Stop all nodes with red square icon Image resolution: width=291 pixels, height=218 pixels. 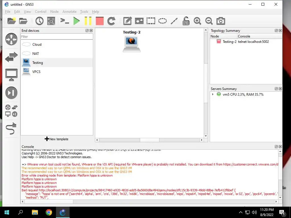100,21
